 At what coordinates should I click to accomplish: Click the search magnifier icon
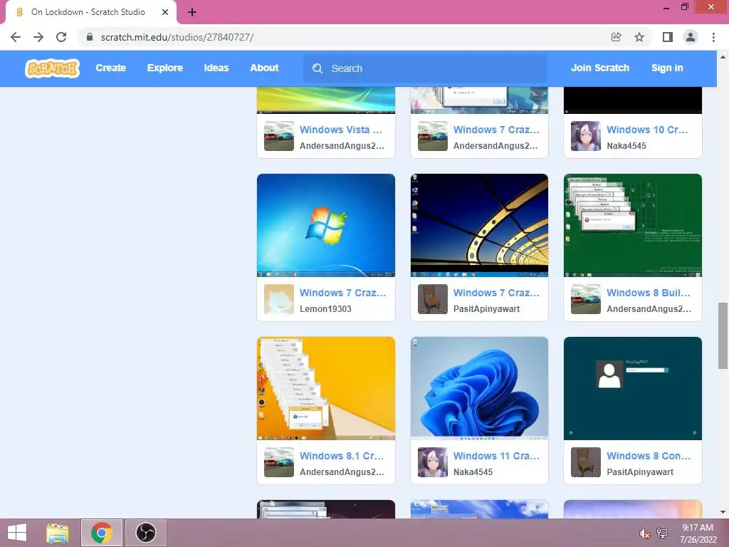(x=318, y=68)
